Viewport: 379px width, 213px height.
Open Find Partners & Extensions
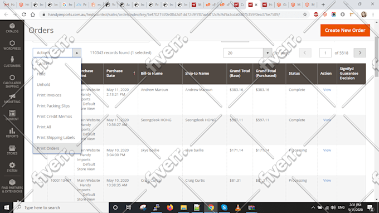[12, 186]
